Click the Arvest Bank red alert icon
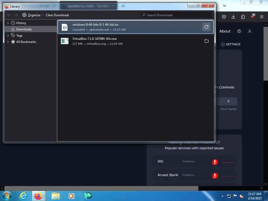 pyautogui.click(x=215, y=176)
